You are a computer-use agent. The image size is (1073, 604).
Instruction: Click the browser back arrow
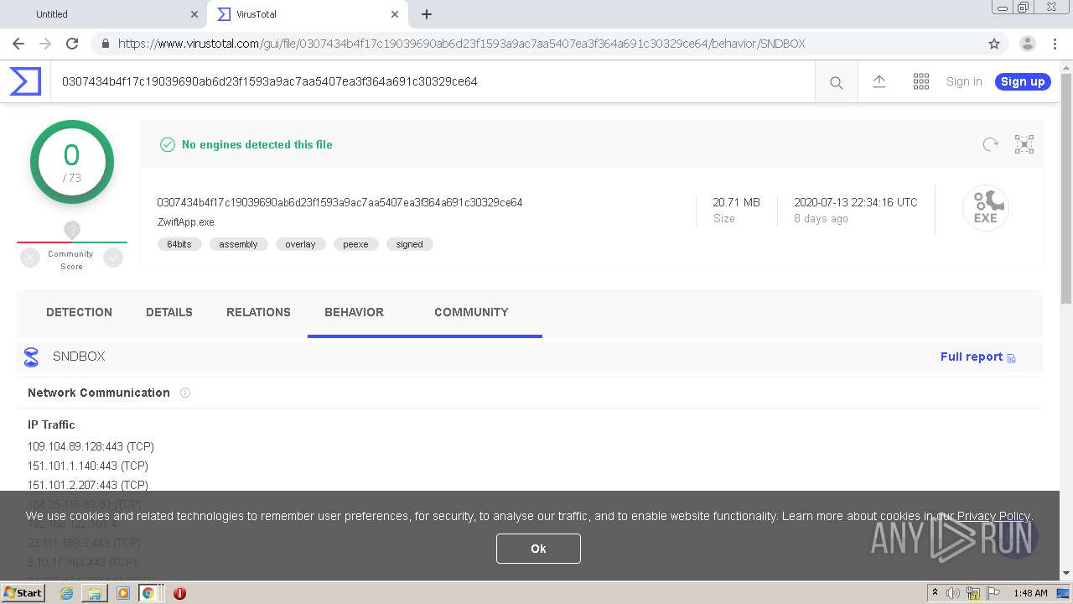tap(18, 44)
